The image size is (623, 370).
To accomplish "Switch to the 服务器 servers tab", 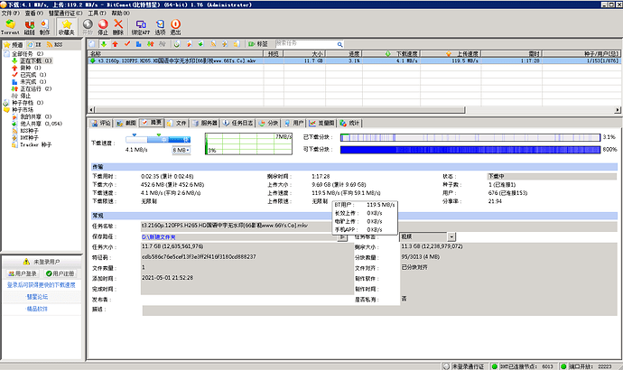I will 205,123.
